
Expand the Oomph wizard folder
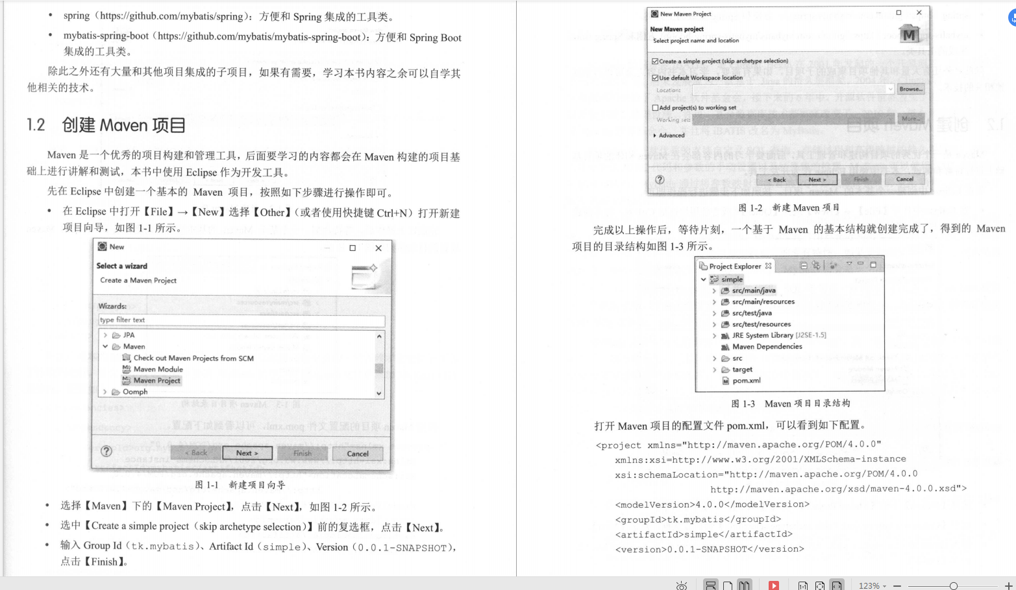tap(105, 392)
